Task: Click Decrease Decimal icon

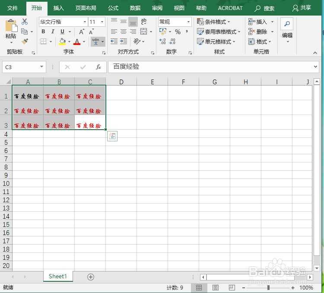Action: 172,41
